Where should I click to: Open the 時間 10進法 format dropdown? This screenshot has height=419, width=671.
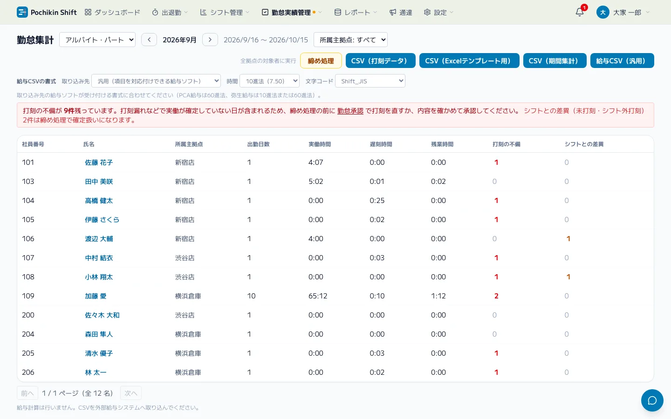tap(269, 81)
